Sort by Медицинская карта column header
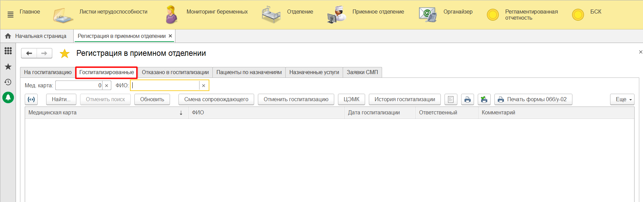This screenshot has width=643, height=202. click(x=105, y=113)
